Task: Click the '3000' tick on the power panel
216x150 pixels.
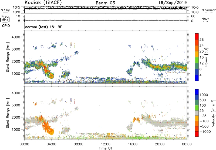Action: click(16, 49)
